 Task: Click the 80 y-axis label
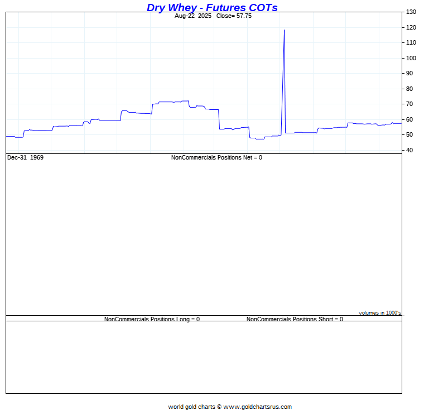[409, 89]
